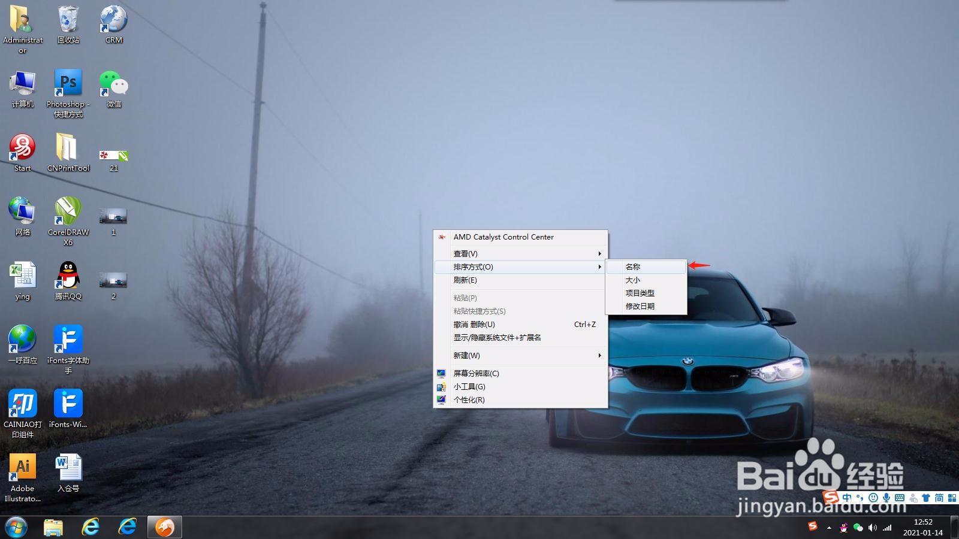This screenshot has width=959, height=539.
Task: Select the 回收站 recycle bin icon
Action: coord(68,20)
